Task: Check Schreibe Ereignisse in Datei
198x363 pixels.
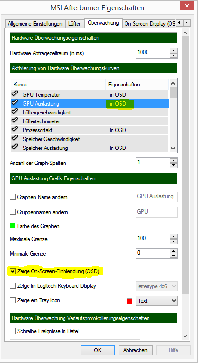Action: (13, 331)
